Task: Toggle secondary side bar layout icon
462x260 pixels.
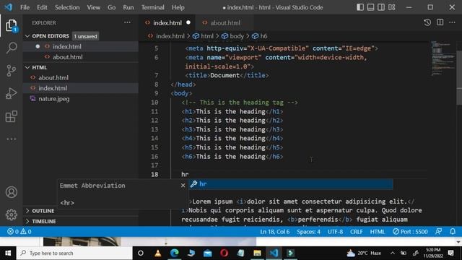Action: click(x=381, y=7)
